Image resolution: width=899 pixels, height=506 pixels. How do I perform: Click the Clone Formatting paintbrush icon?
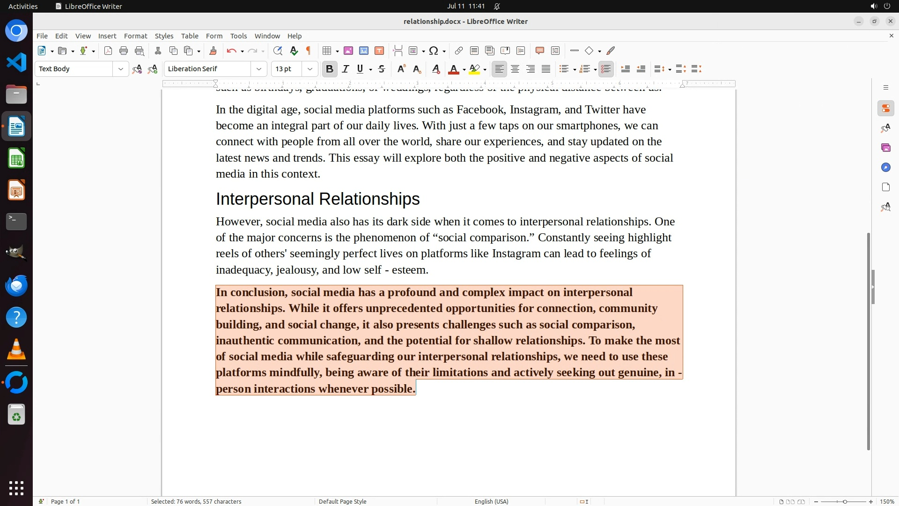[213, 51]
